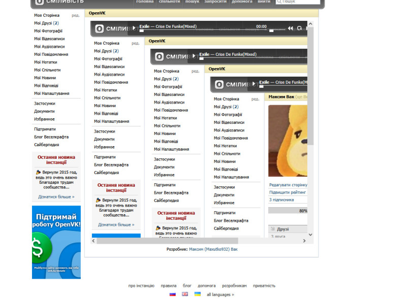Click Підвищити рейтинг link
410x299 pixels.
tap(288, 192)
